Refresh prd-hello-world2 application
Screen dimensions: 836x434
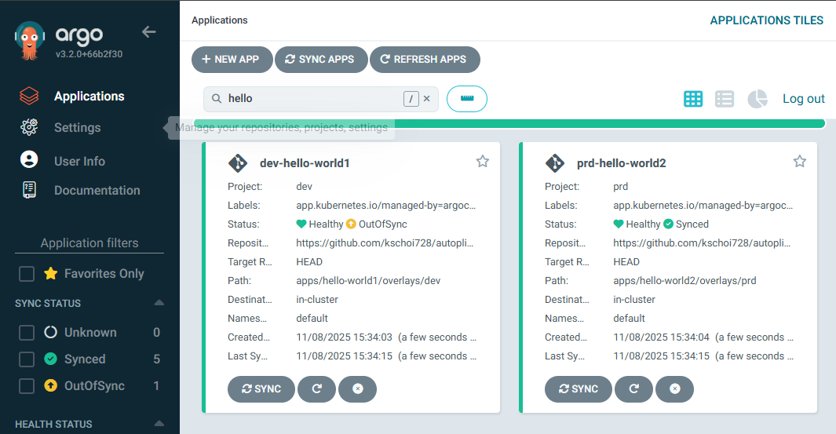(634, 389)
